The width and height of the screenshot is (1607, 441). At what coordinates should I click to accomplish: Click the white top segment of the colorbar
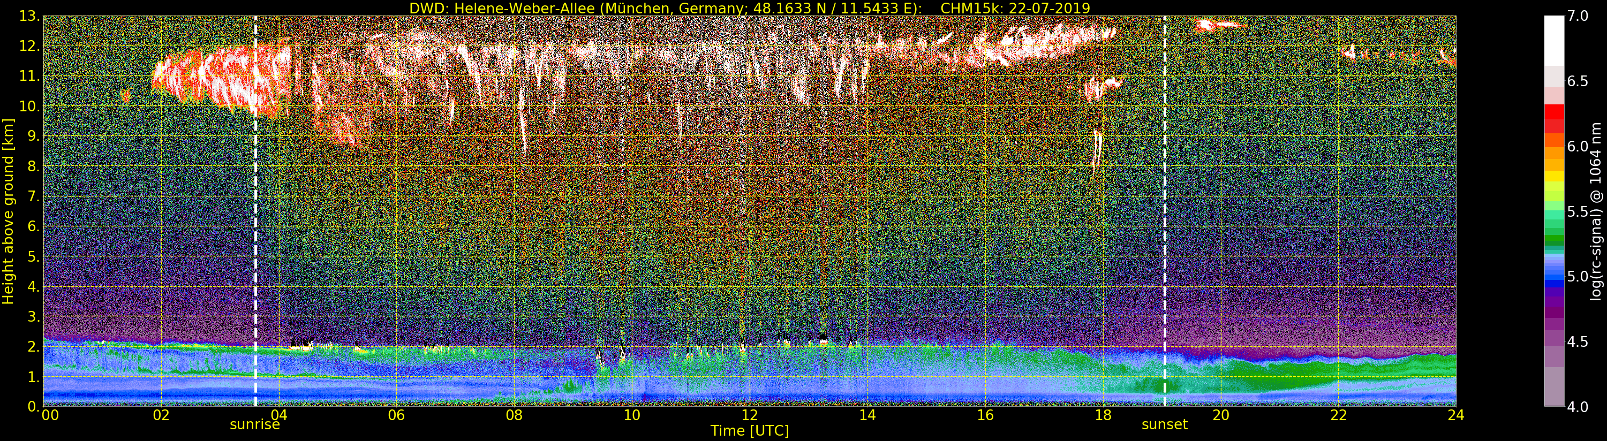pyautogui.click(x=1554, y=41)
